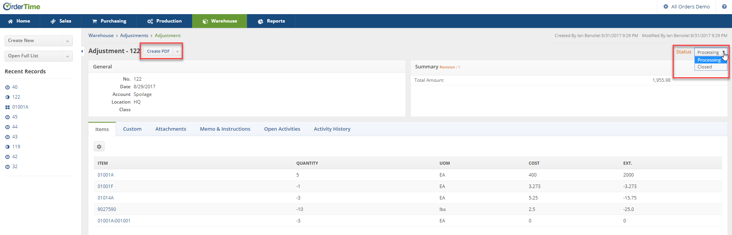732x235 pixels.
Task: Open item 9027590 link
Action: (x=107, y=209)
